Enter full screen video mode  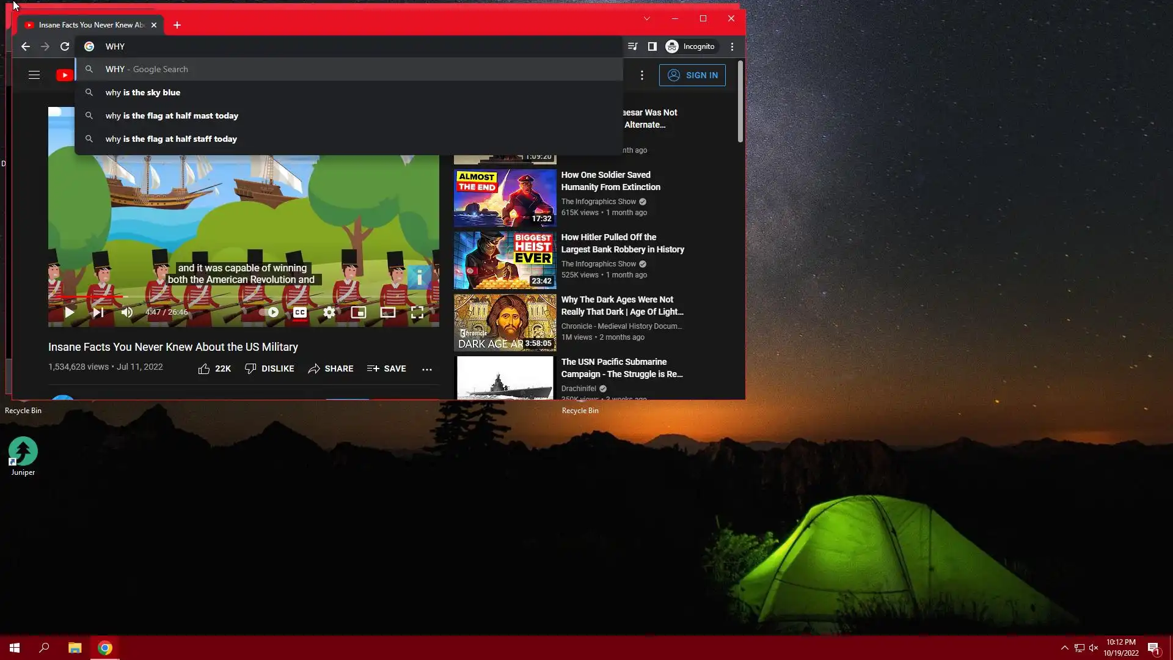click(417, 312)
